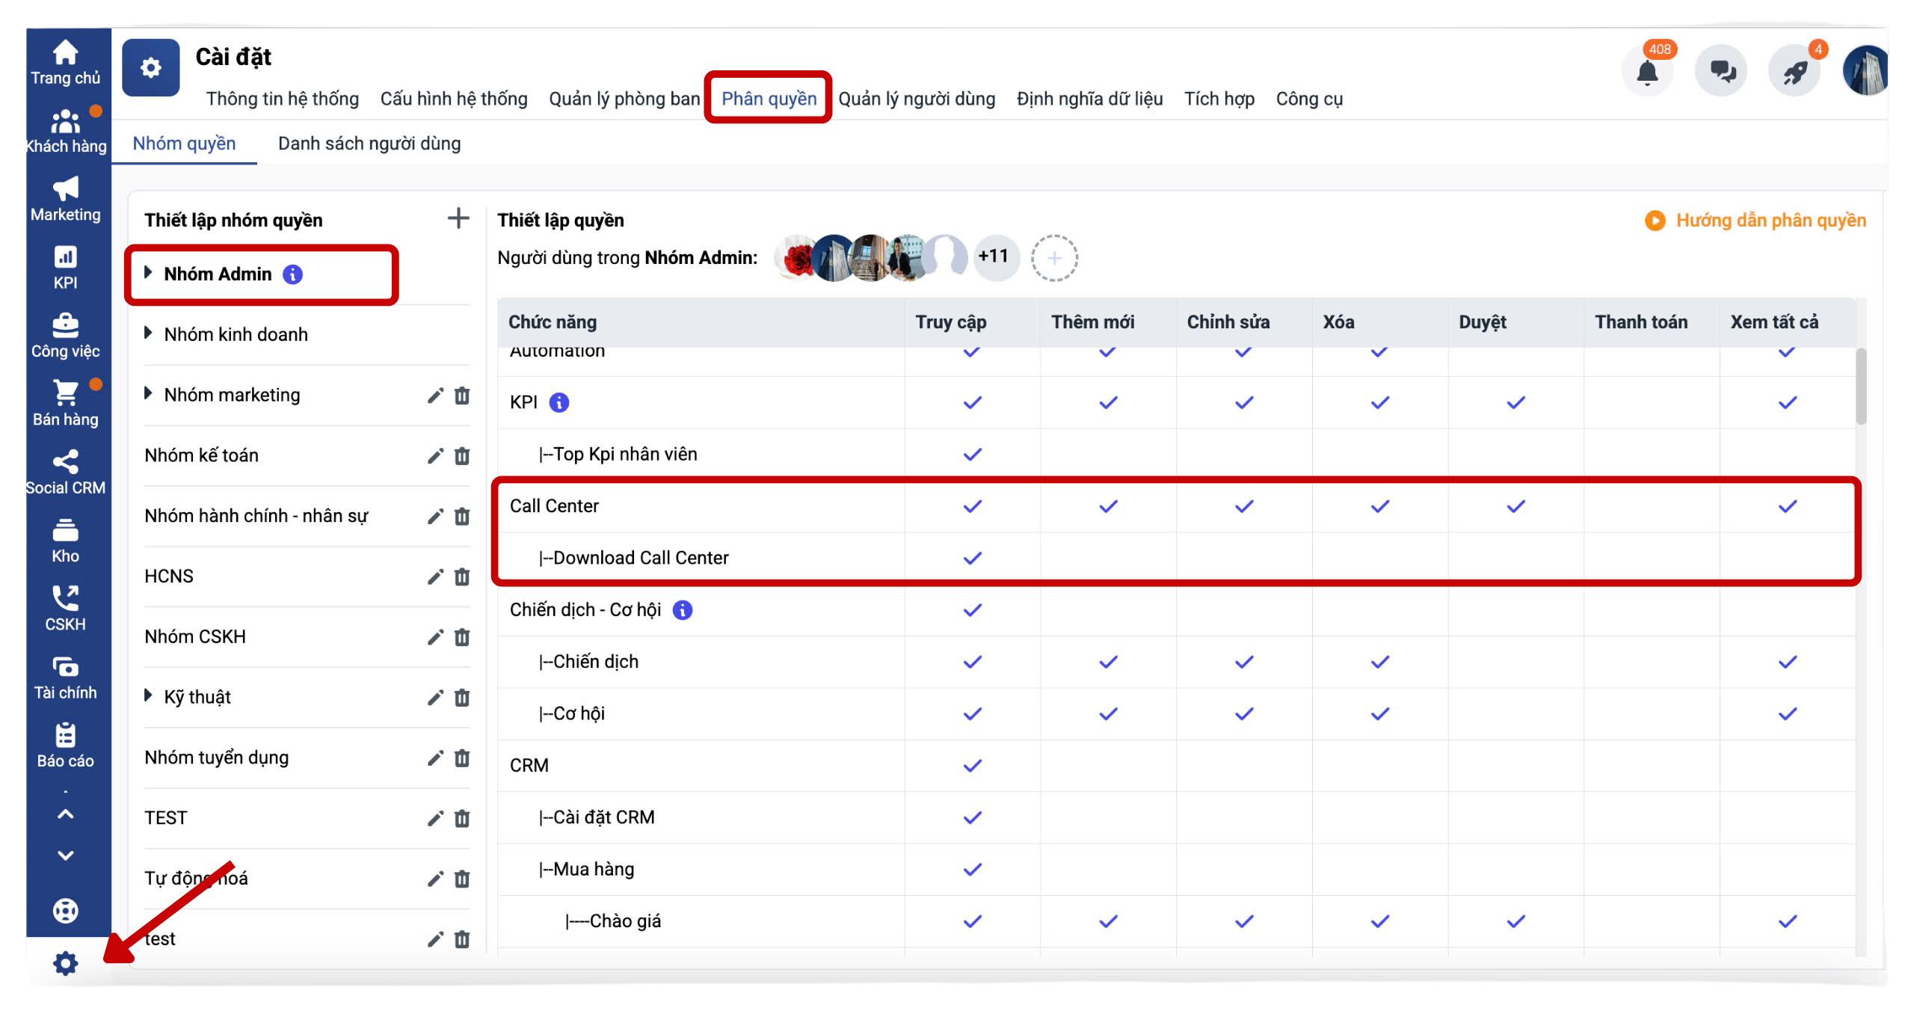Toggle Call Center Thêm mới permission
This screenshot has height=1014, width=1914.
[1108, 507]
